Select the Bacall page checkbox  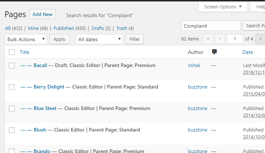[x=12, y=66]
